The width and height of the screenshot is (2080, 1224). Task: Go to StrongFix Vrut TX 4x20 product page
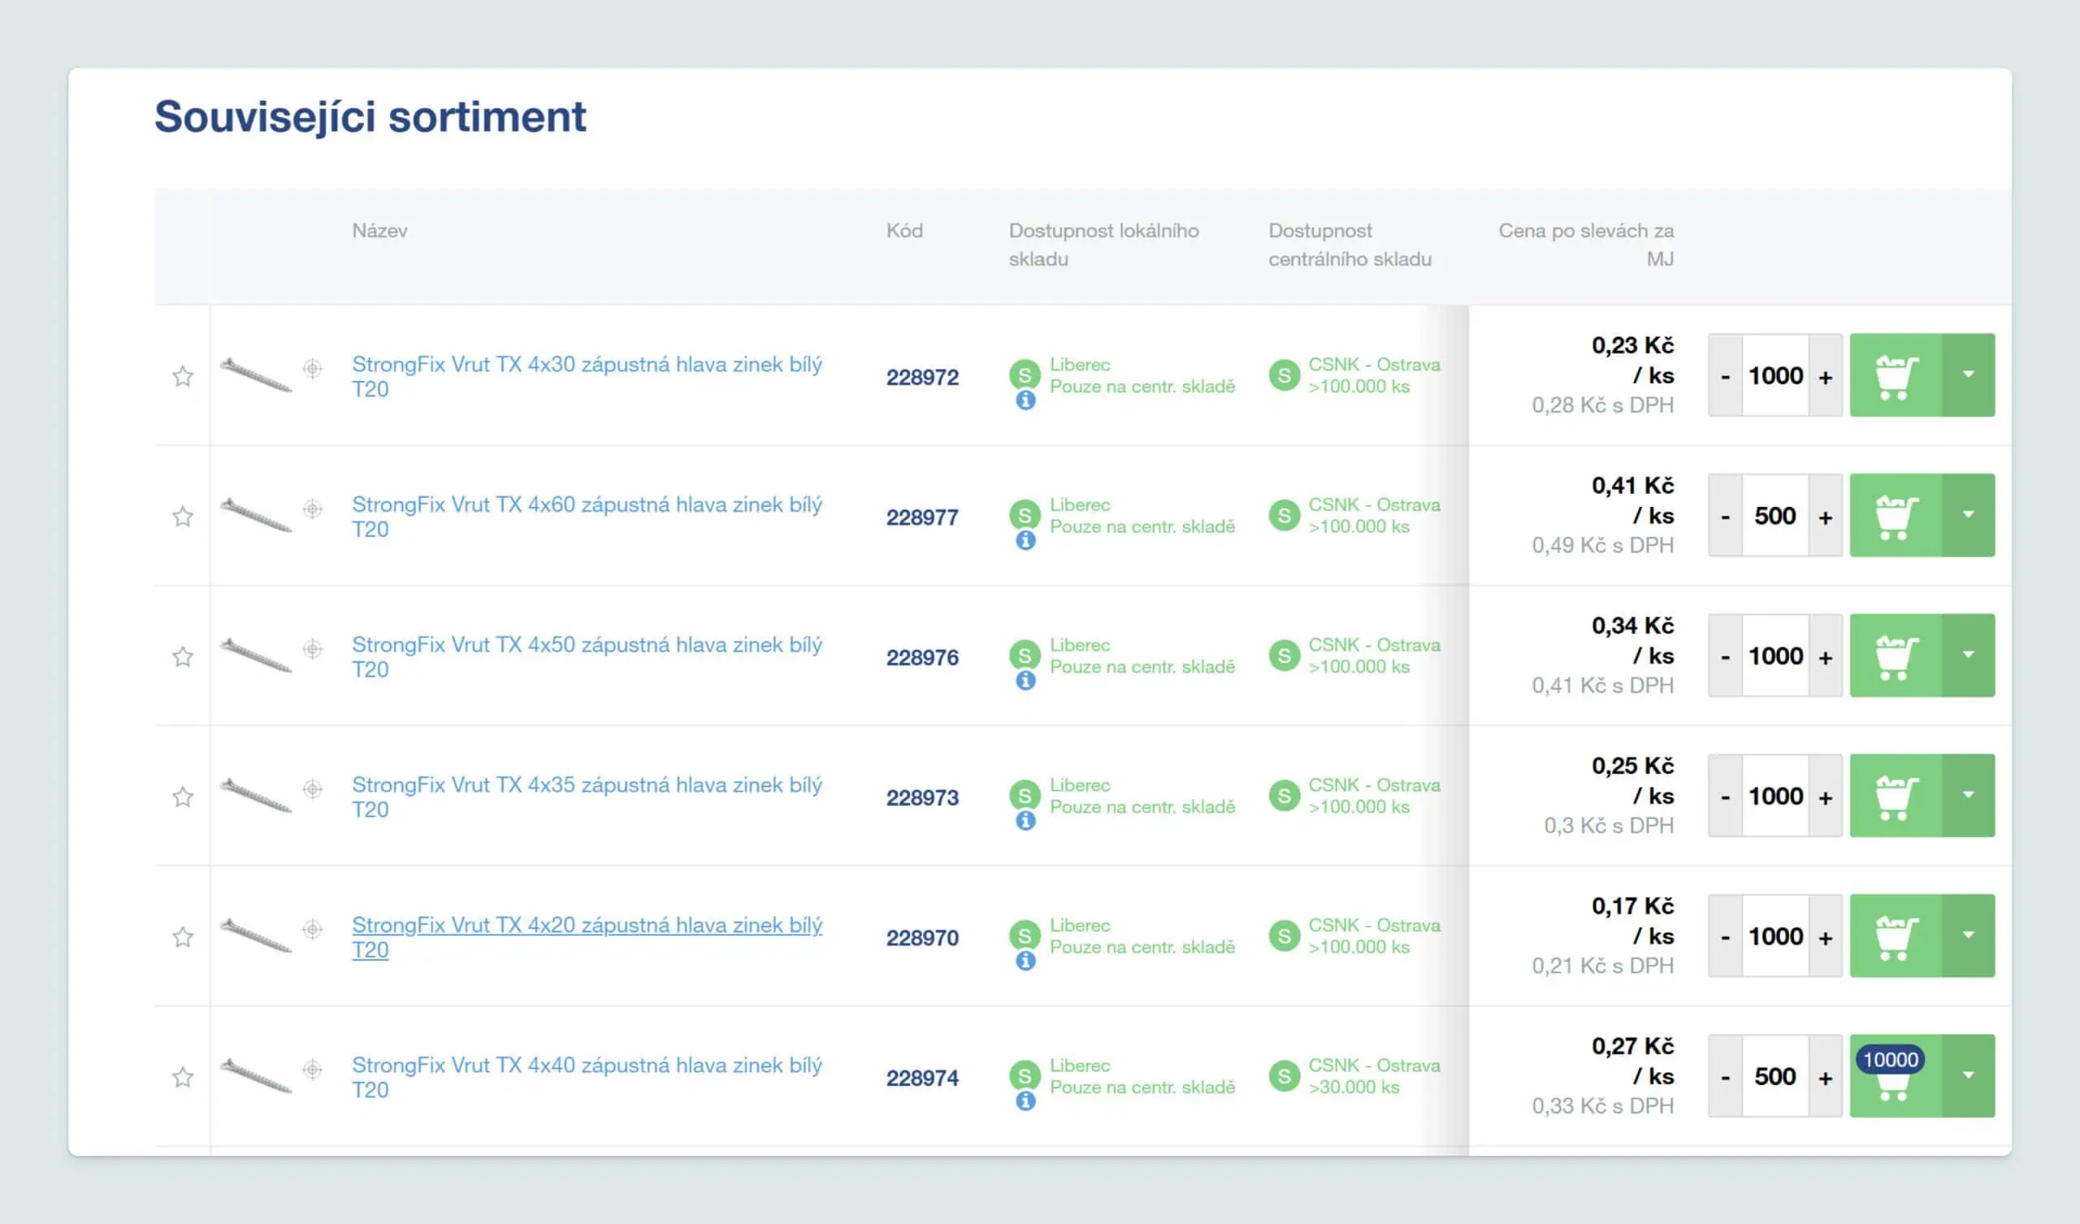coord(587,937)
